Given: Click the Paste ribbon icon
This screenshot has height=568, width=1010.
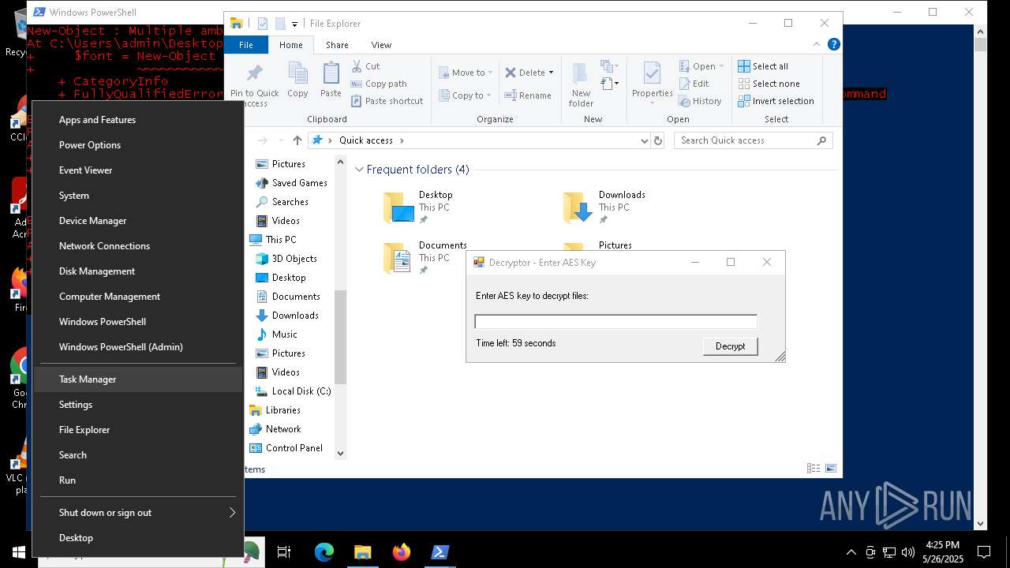Looking at the screenshot, I should coord(331,80).
